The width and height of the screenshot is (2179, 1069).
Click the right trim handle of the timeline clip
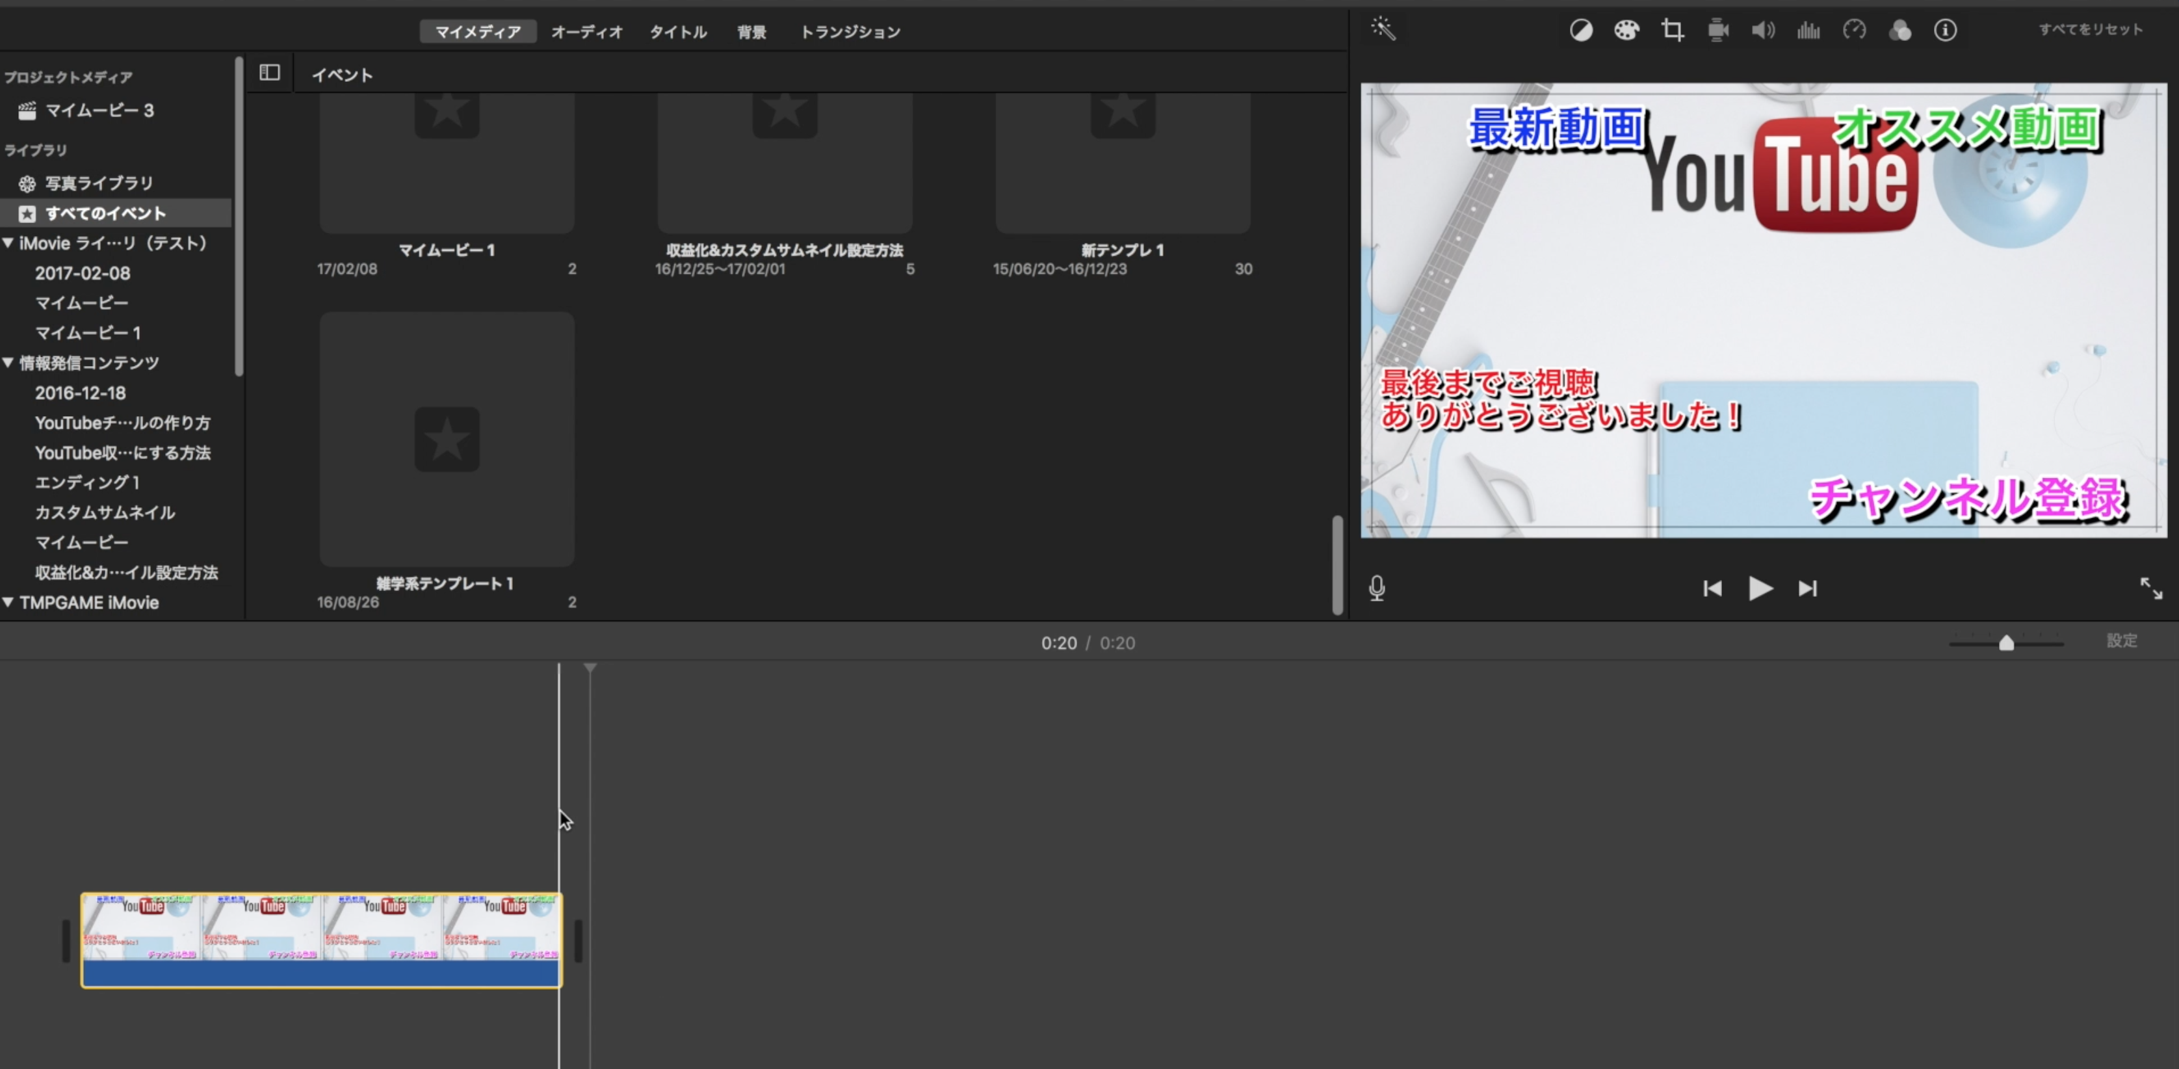(579, 940)
